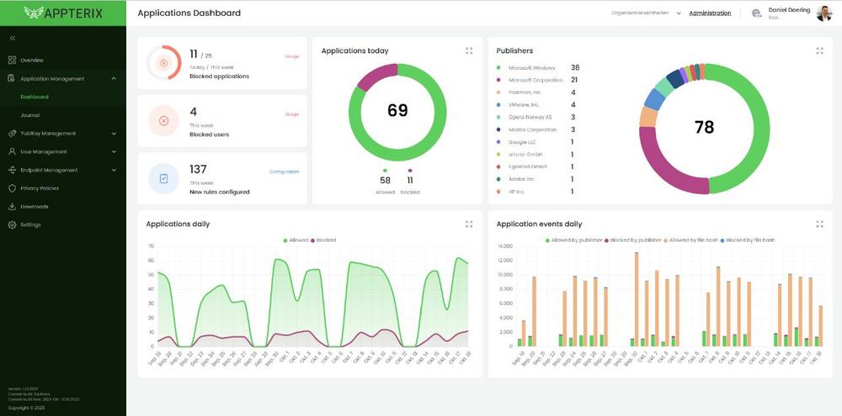The width and height of the screenshot is (842, 416).
Task: Click the language globe icon in header
Action: click(755, 13)
